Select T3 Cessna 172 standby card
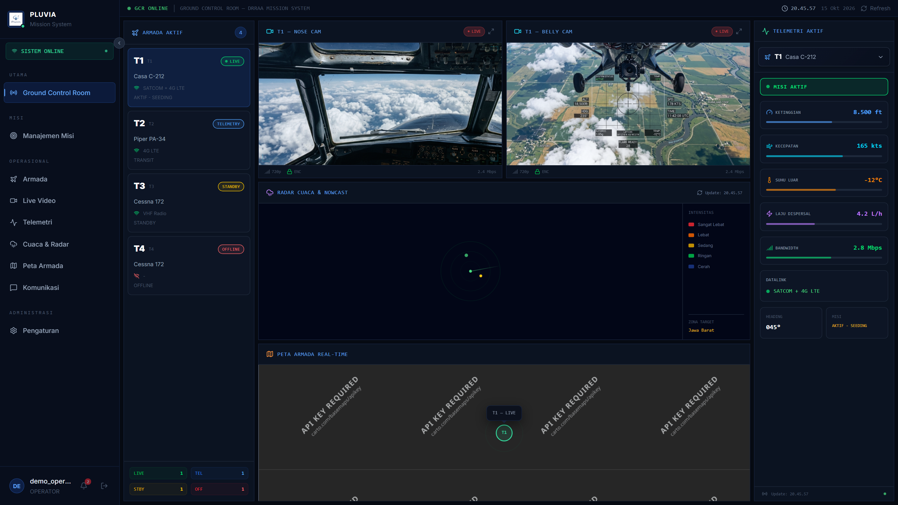This screenshot has width=898, height=505. (189, 203)
